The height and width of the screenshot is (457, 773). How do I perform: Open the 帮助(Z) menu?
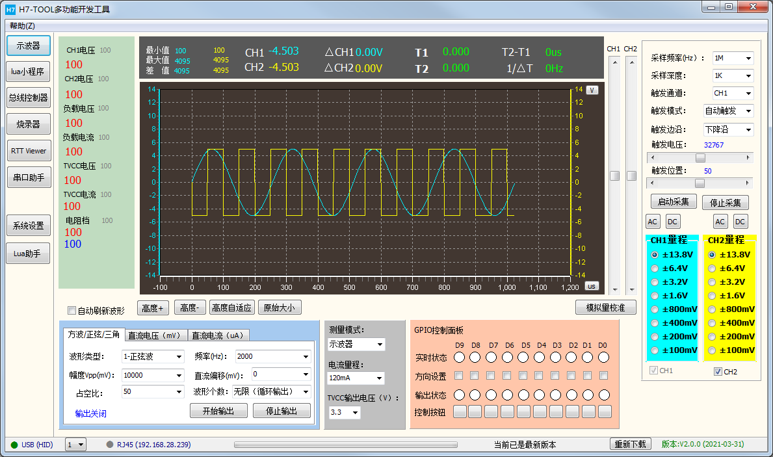point(23,26)
